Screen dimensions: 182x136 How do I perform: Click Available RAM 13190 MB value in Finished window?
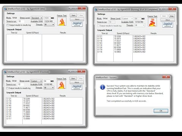pos(48,85)
